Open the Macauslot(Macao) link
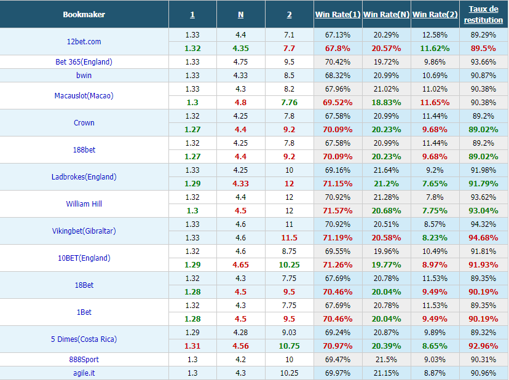Viewport: 509px width, 380px height. pos(84,96)
